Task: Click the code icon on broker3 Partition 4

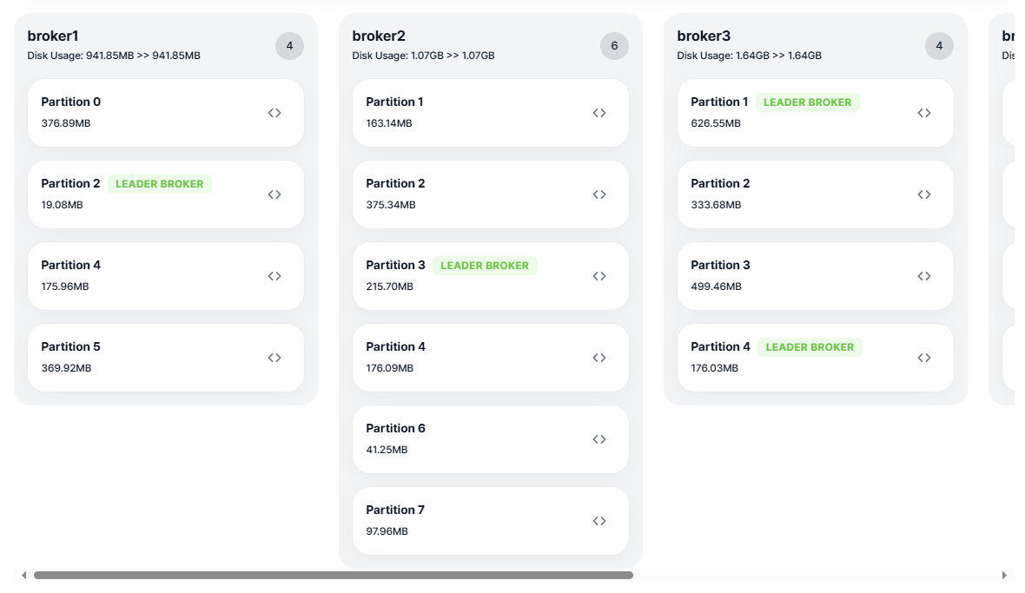Action: (924, 358)
